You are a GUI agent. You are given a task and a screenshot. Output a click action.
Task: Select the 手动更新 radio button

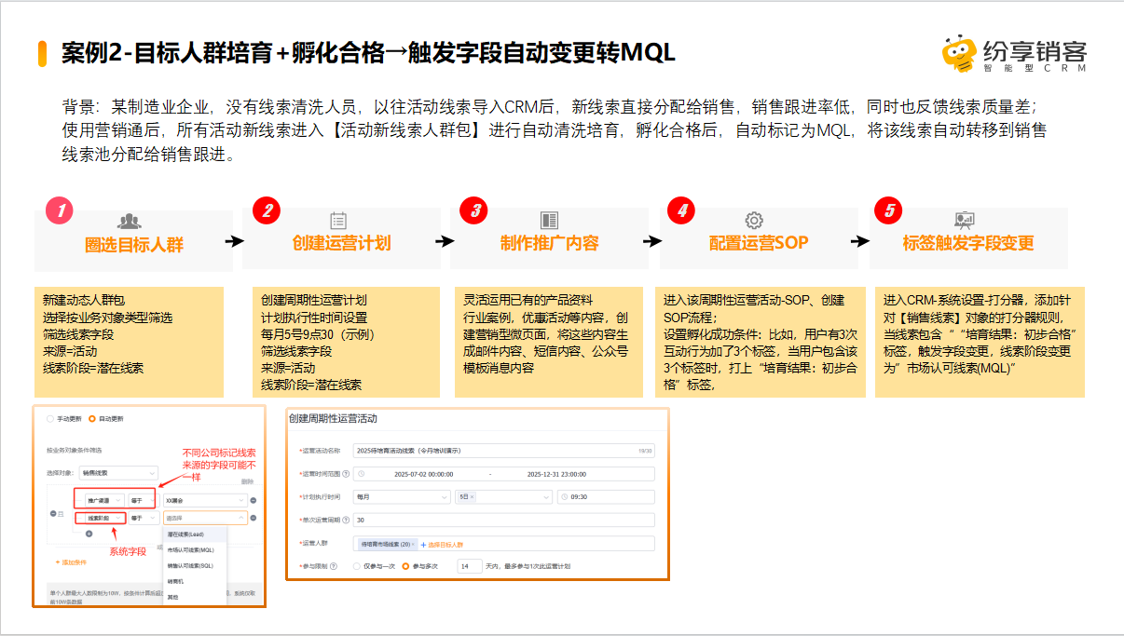pyautogui.click(x=50, y=419)
